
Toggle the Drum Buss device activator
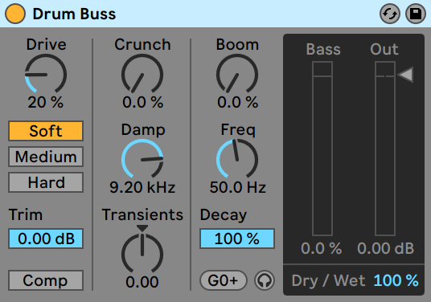(x=15, y=14)
